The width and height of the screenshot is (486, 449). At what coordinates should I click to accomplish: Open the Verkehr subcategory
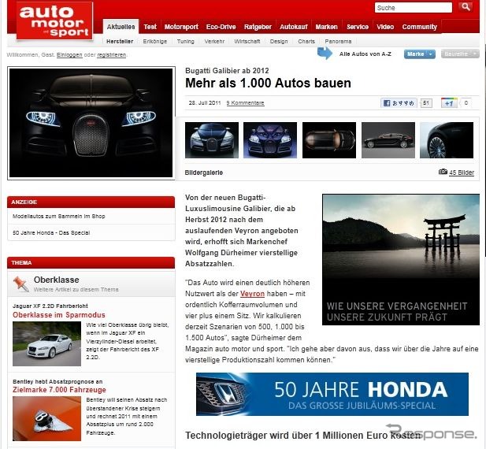point(214,41)
